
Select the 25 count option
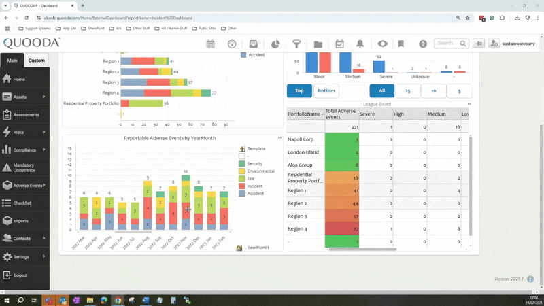point(407,91)
